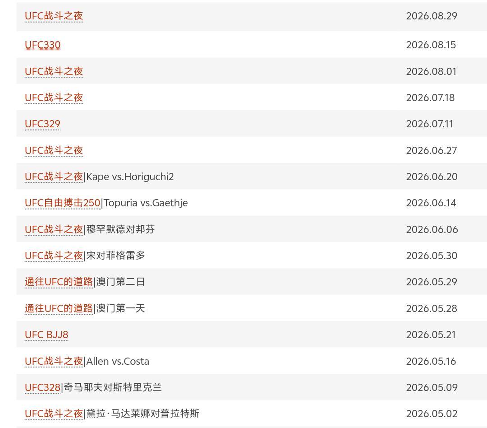Open the UFC BJJ8 event link

[46, 335]
